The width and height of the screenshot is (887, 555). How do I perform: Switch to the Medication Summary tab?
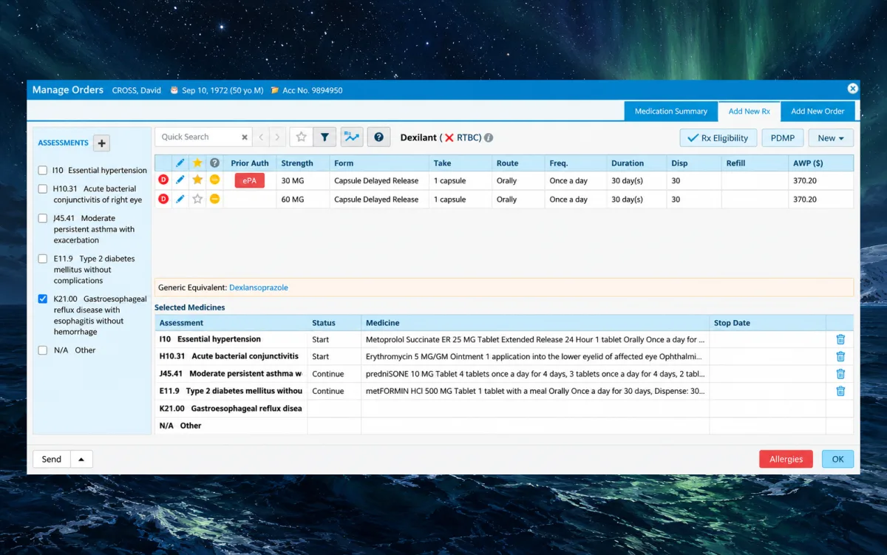[x=671, y=112]
